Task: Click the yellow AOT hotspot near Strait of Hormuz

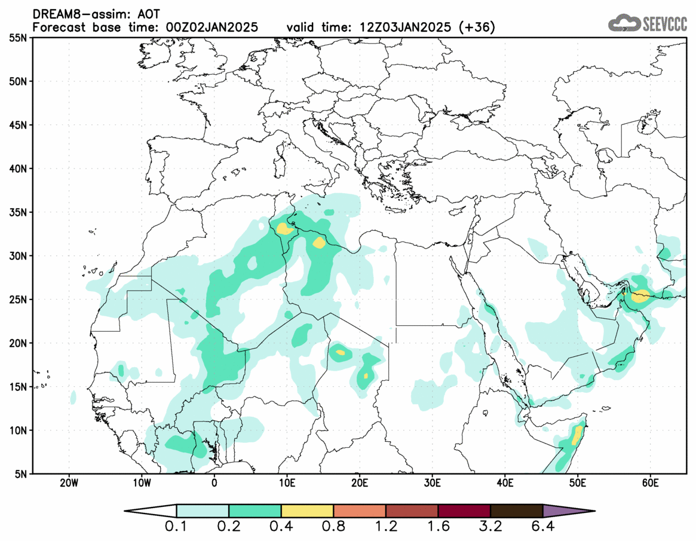Action: click(640, 296)
